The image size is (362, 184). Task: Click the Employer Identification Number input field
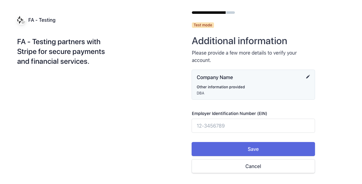click(253, 126)
